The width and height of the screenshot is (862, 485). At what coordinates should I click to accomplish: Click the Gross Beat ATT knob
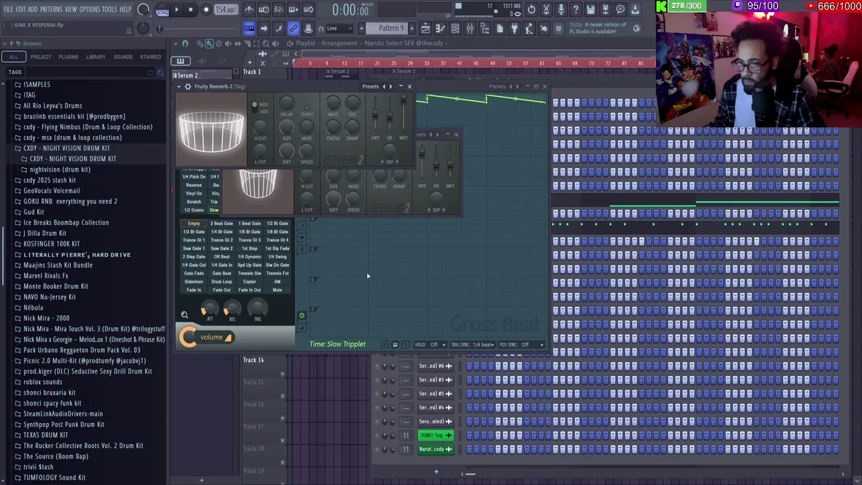click(x=210, y=309)
